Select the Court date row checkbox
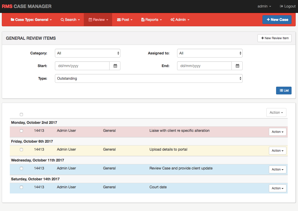The image size is (298, 211). pyautogui.click(x=21, y=187)
